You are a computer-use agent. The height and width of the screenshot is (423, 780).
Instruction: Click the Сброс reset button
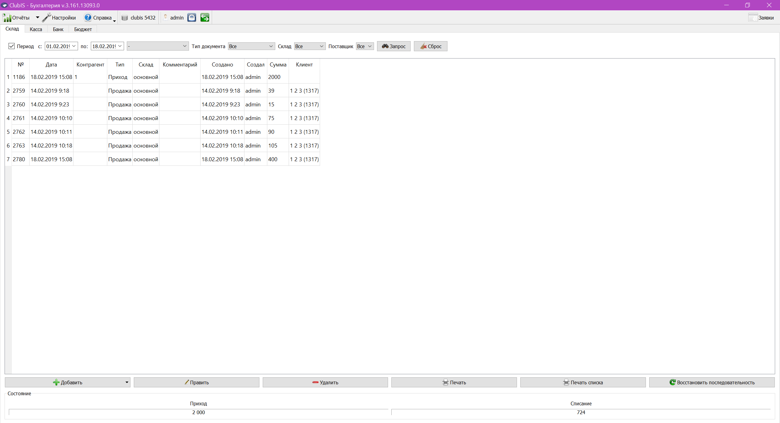430,46
